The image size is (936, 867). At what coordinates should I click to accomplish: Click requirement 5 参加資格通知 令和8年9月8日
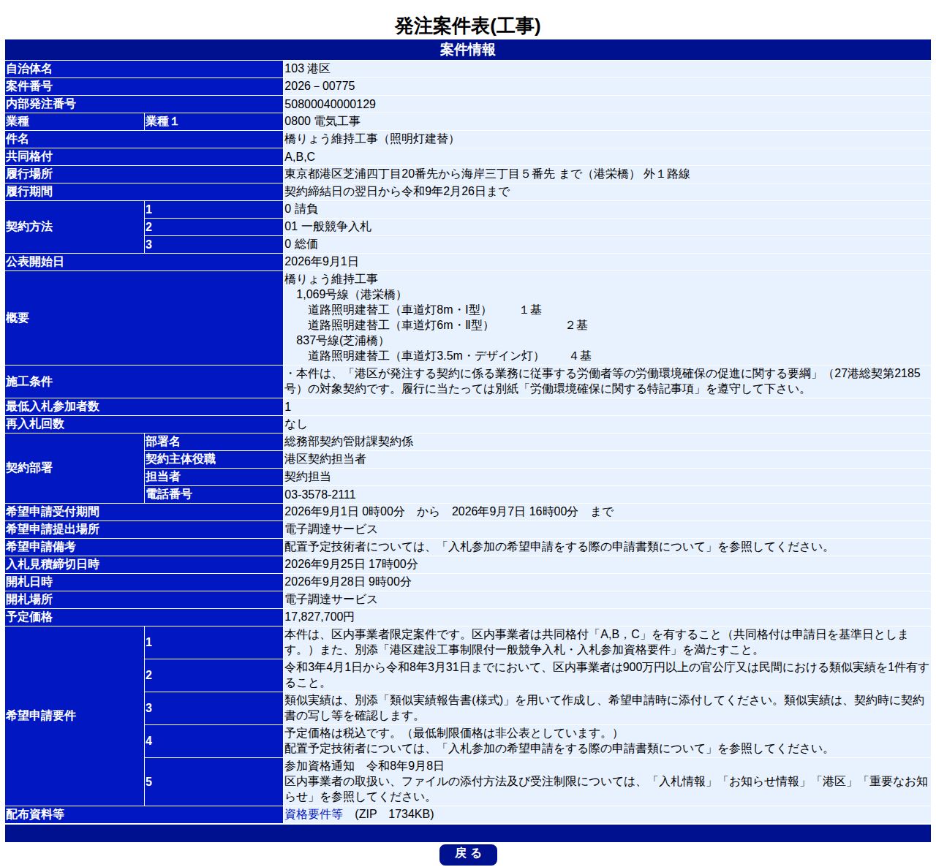(606, 781)
